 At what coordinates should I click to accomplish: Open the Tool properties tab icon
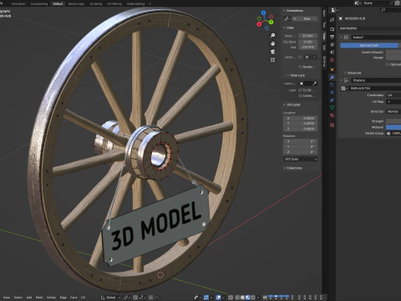pos(332,20)
